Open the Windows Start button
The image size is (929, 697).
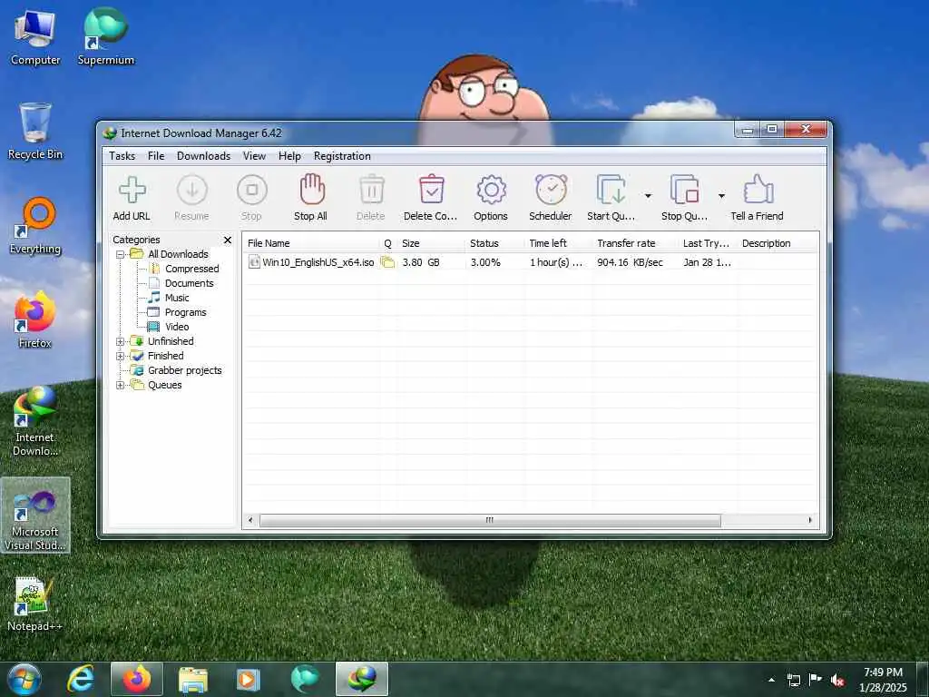(x=24, y=680)
